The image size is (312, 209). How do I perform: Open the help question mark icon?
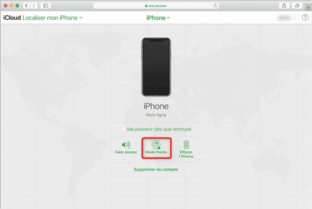(x=305, y=18)
